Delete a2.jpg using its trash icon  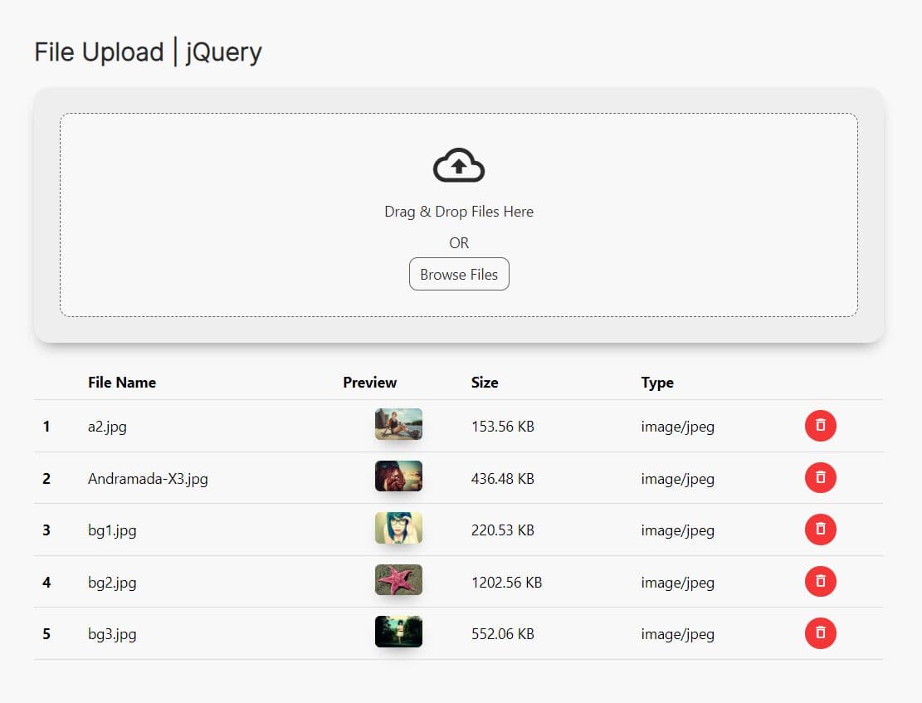820,425
